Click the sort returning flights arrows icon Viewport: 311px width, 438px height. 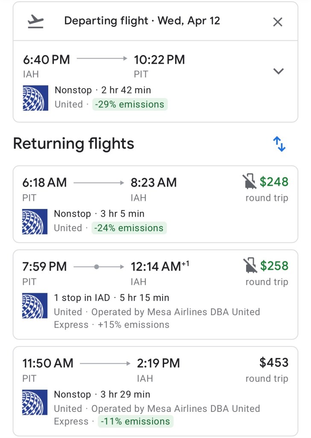click(279, 144)
